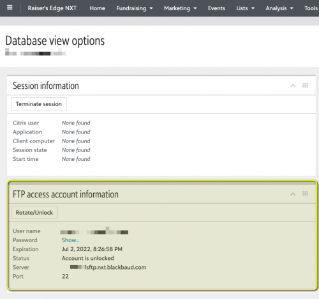This screenshot has height=299, width=319.
Task: Open the Fundraising dropdown menu
Action: (135, 8)
